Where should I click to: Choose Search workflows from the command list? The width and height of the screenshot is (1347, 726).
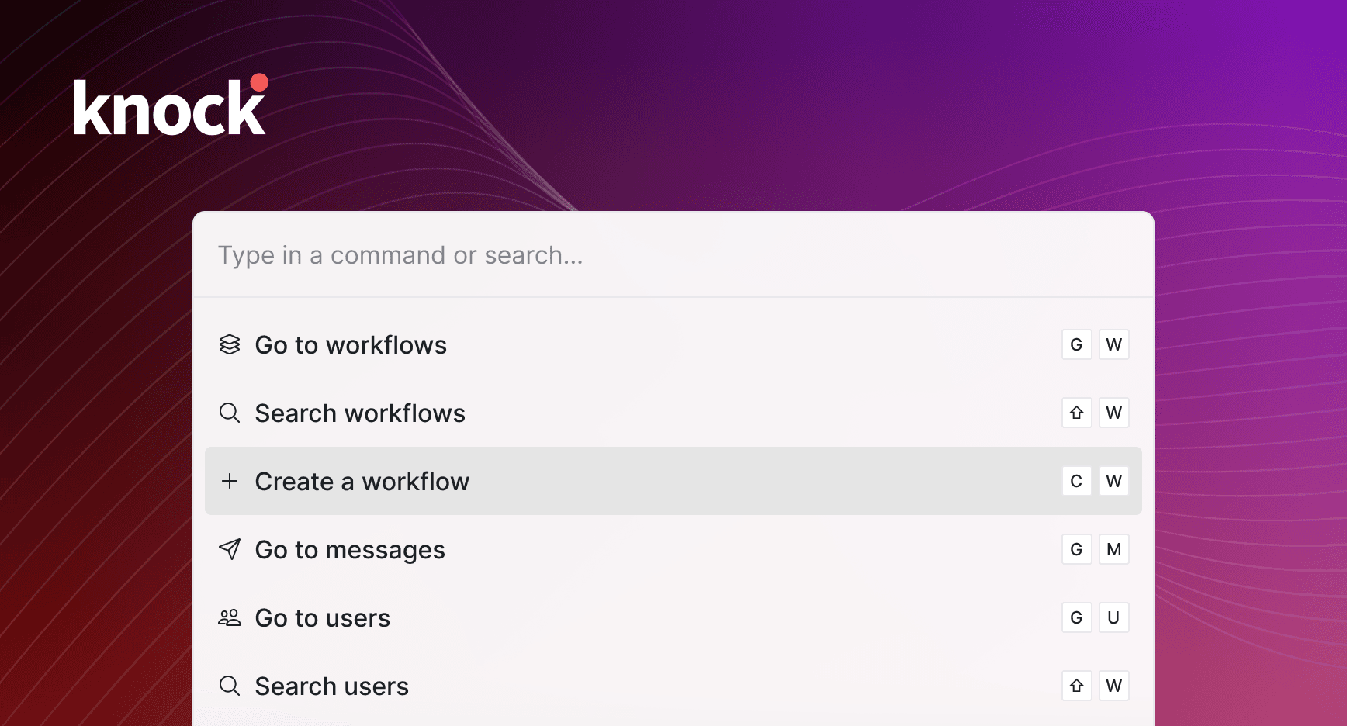click(360, 413)
